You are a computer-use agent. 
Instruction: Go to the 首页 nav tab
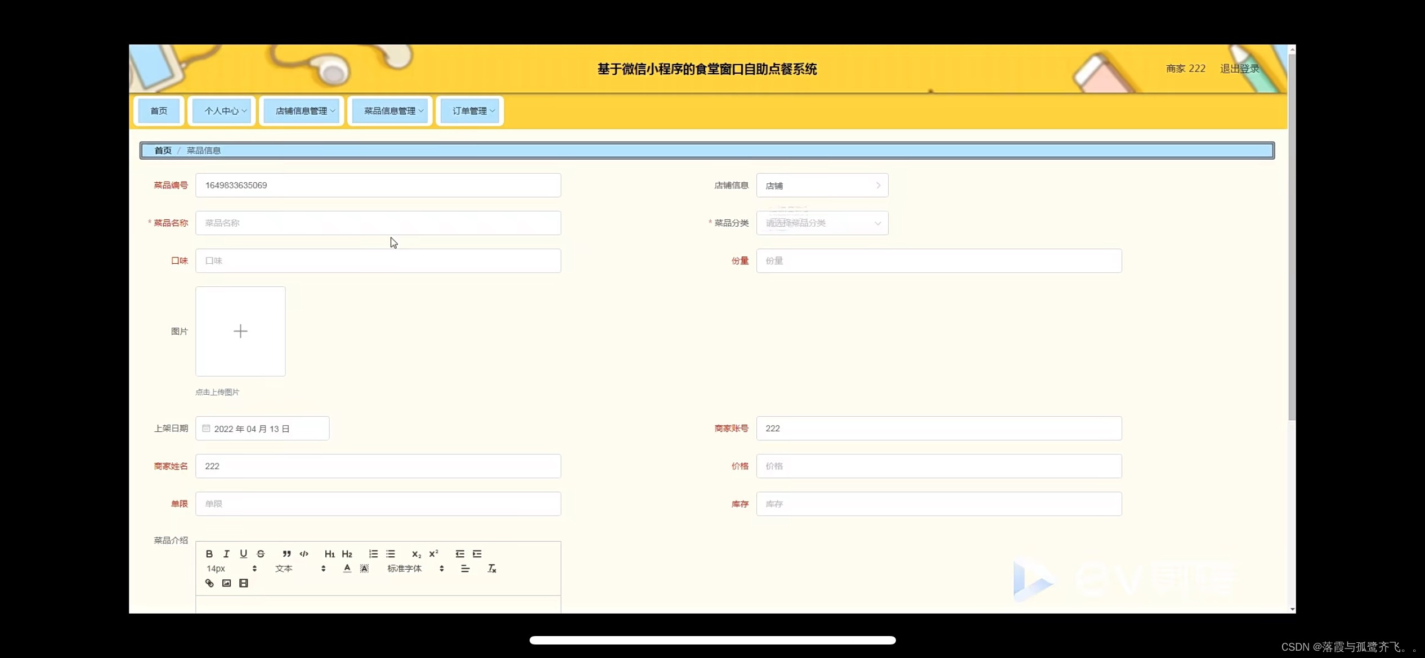pyautogui.click(x=159, y=111)
